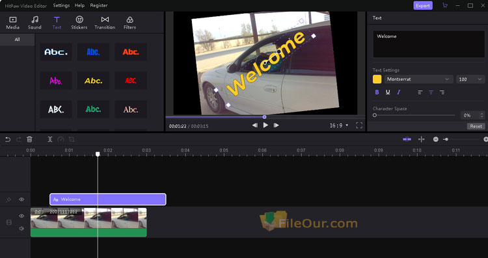Select the Welcome text overlay in preview

[x=265, y=63]
